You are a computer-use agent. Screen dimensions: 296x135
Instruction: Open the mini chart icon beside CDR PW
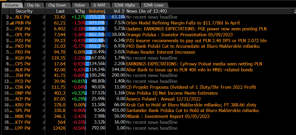tap(12, 88)
